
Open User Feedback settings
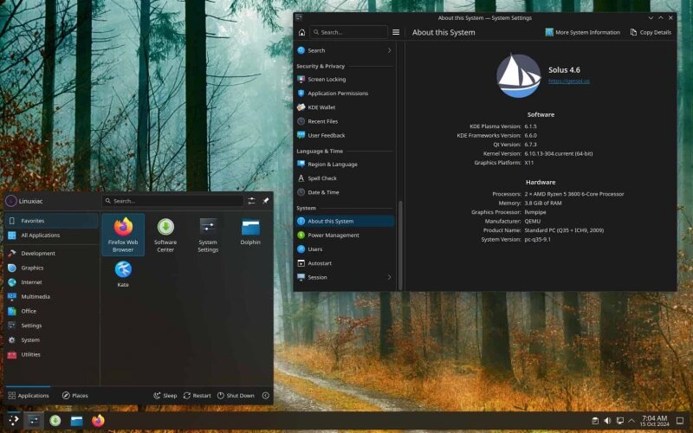[345, 135]
